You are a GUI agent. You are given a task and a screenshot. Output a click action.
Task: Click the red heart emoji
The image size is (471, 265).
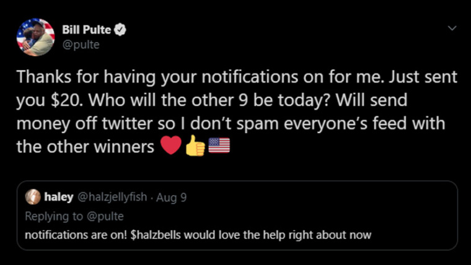point(171,146)
